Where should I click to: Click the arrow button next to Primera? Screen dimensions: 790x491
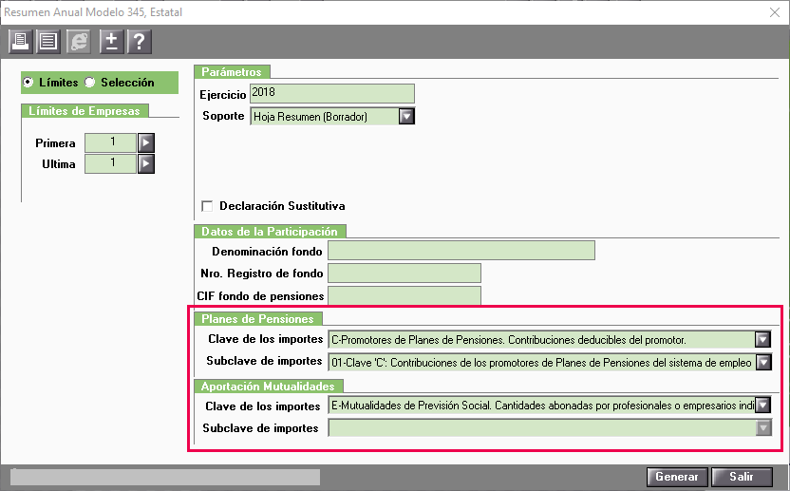146,142
